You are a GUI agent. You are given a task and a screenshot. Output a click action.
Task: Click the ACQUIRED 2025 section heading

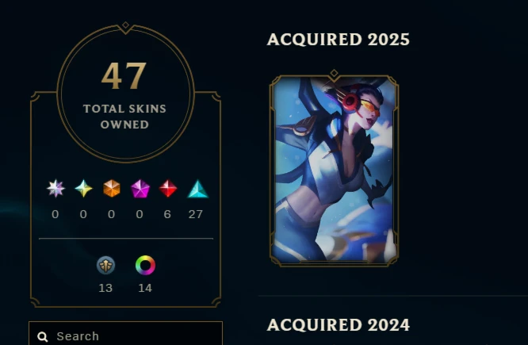coord(338,40)
